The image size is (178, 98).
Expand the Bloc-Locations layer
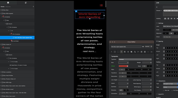(1, 72)
